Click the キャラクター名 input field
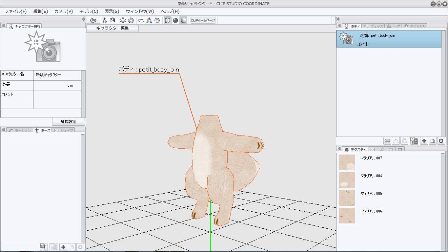 tap(57, 75)
